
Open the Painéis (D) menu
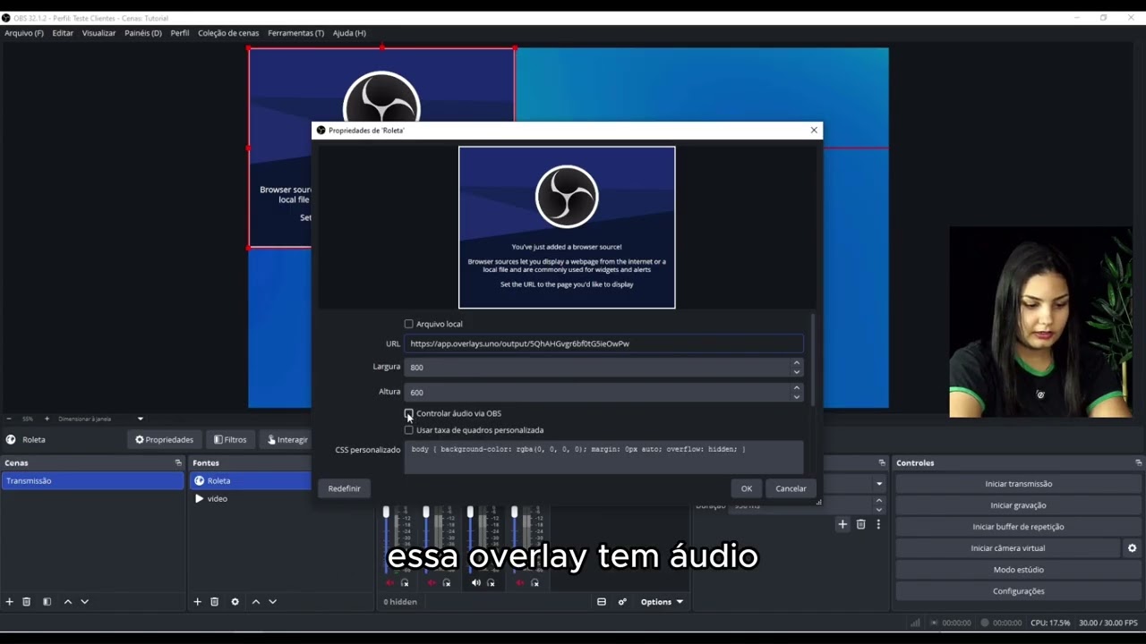click(x=143, y=33)
